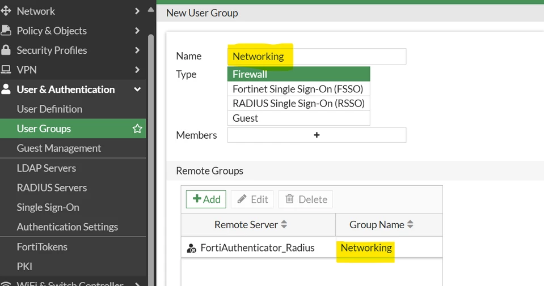544x286 pixels.
Task: Add a remote group
Action: pyautogui.click(x=206, y=199)
